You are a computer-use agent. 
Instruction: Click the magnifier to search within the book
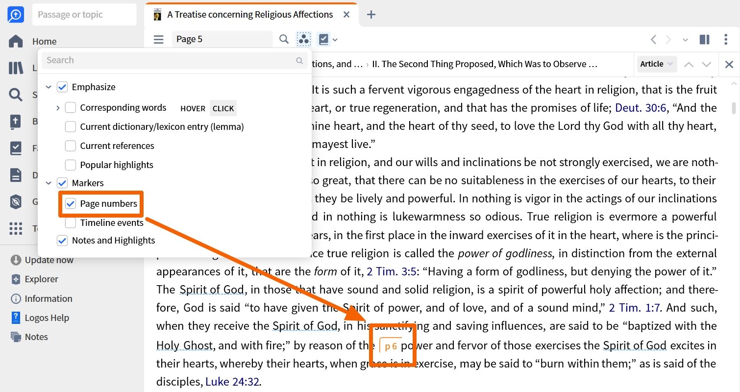(x=284, y=39)
